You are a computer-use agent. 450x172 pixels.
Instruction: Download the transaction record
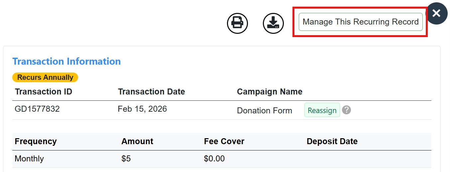(273, 23)
